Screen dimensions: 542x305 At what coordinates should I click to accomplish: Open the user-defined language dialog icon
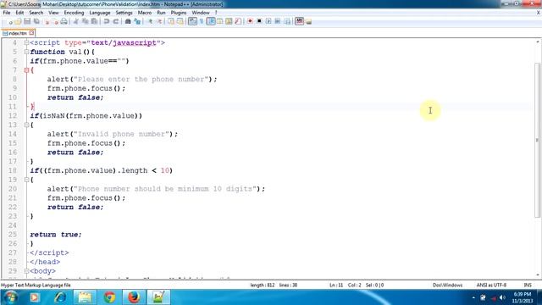[220, 21]
